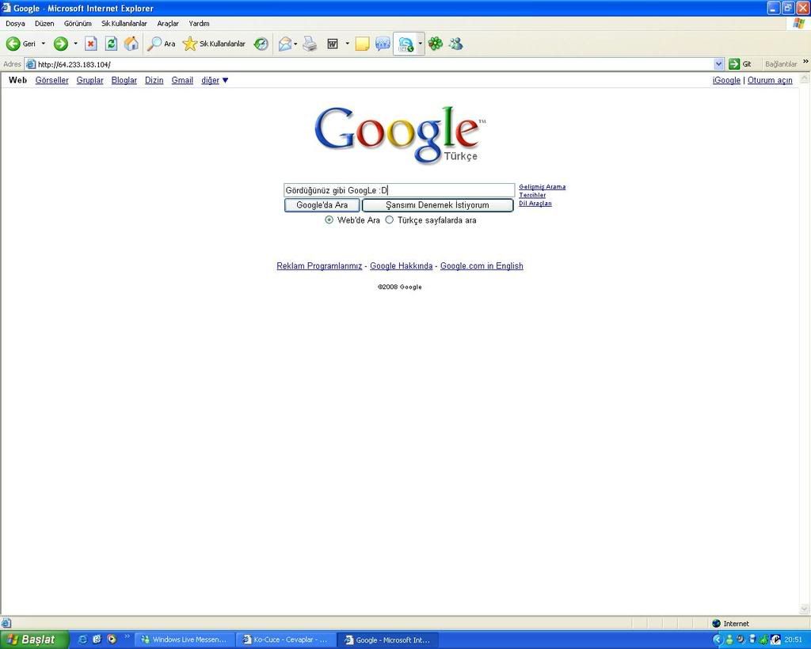Viewport: 811px width, 649px height.
Task: Click the printer icon in toolbar
Action: pyautogui.click(x=310, y=44)
